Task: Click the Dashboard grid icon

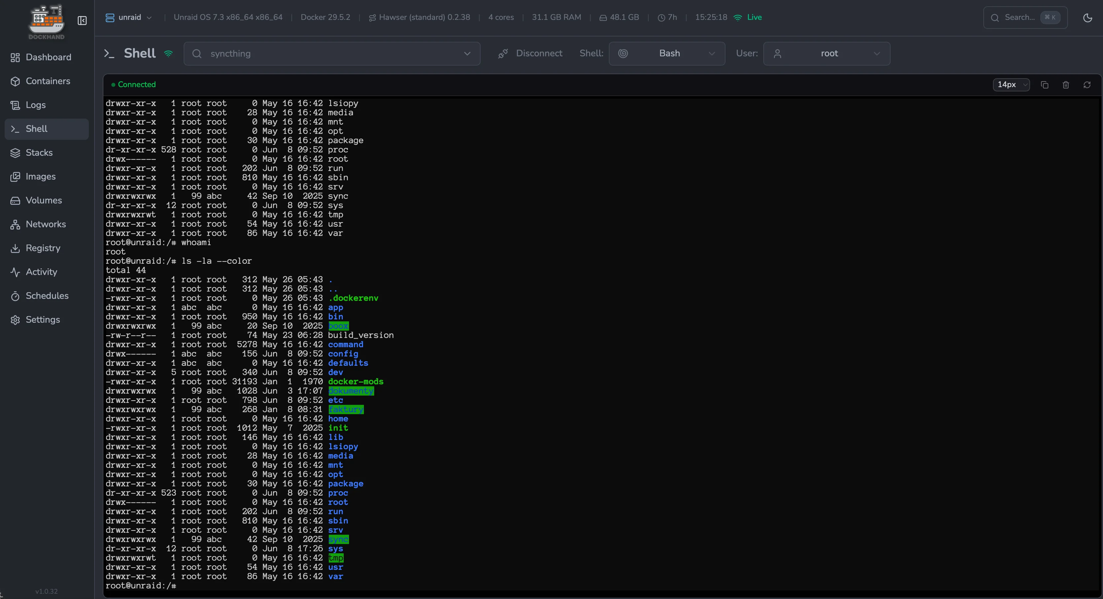Action: coord(16,57)
